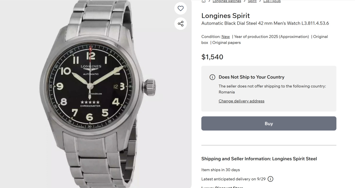Go to home via breadcrumb house icon
The height and width of the screenshot is (188, 355).
pyautogui.click(x=204, y=1)
